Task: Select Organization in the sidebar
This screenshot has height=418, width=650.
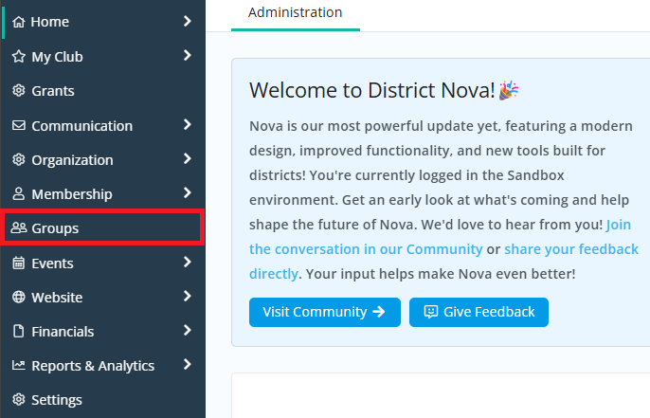Action: coord(102,159)
